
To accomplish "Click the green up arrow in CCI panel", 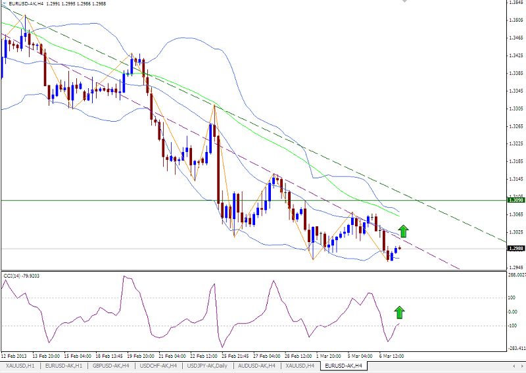I will point(399,312).
